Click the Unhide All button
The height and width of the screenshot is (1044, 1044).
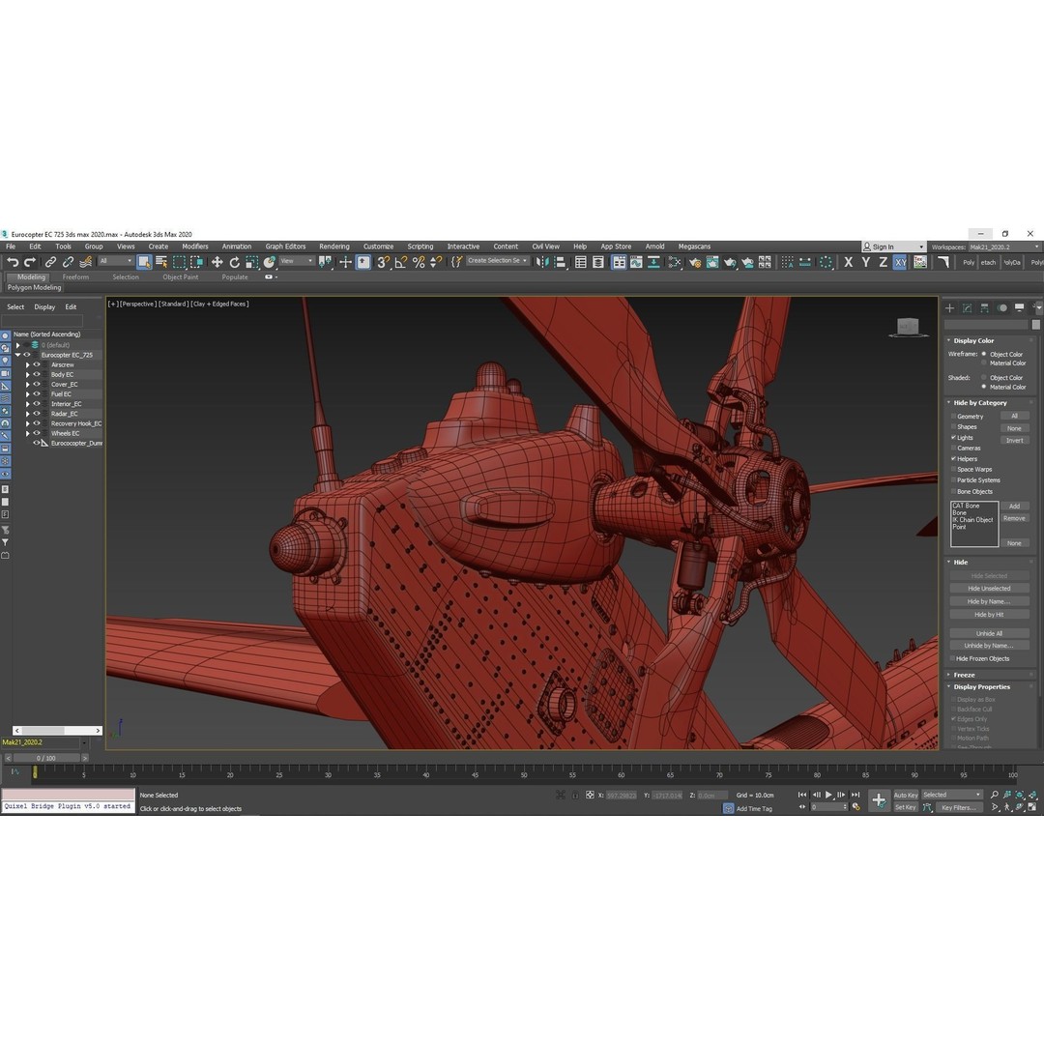[989, 633]
